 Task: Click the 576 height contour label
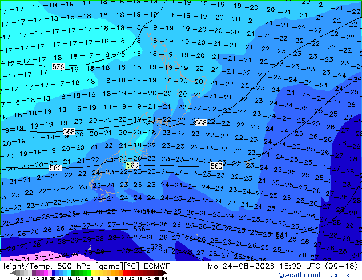click(58, 67)
